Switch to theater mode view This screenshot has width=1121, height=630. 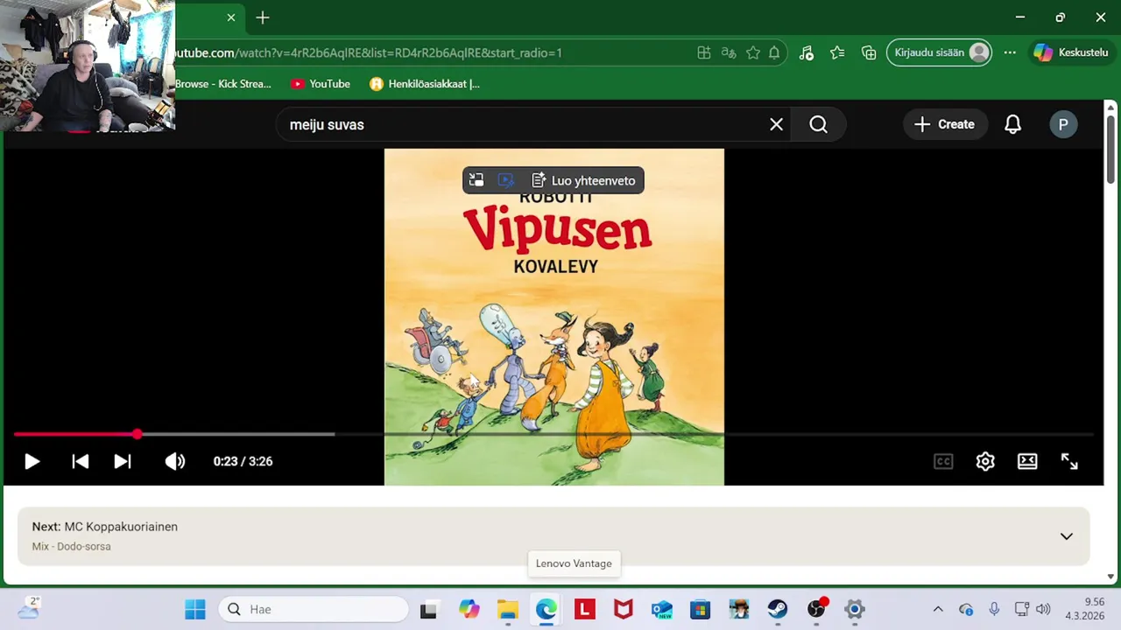coord(1027,461)
